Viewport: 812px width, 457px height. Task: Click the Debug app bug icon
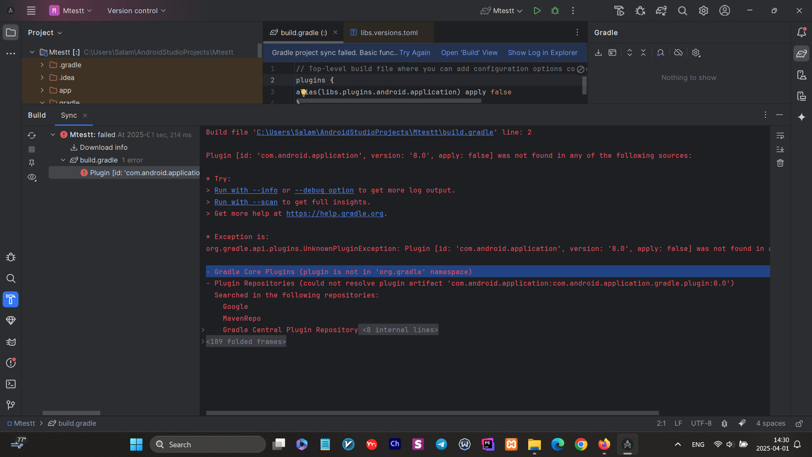pyautogui.click(x=555, y=11)
